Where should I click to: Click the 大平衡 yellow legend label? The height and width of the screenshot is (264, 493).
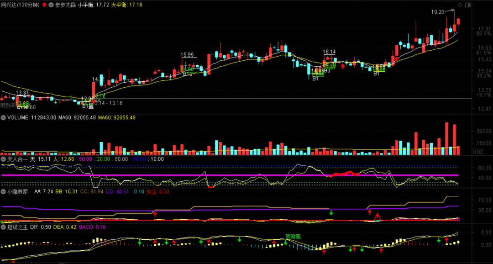[120, 5]
